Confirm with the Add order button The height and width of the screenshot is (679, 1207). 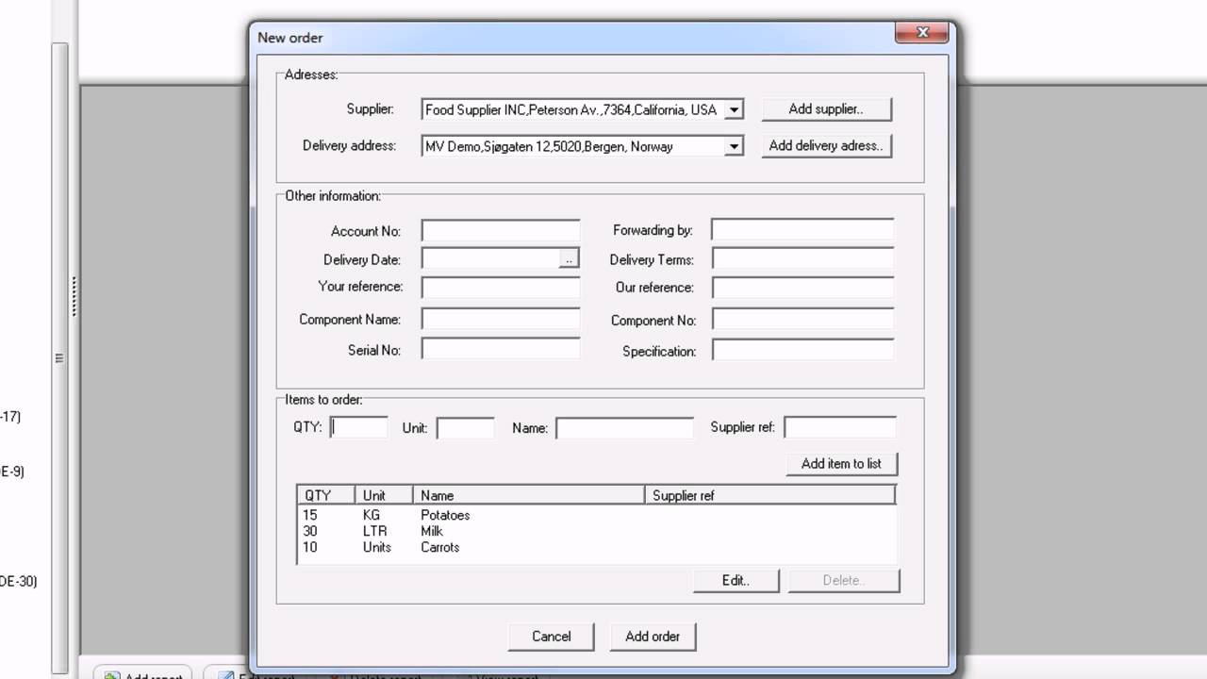pyautogui.click(x=653, y=637)
